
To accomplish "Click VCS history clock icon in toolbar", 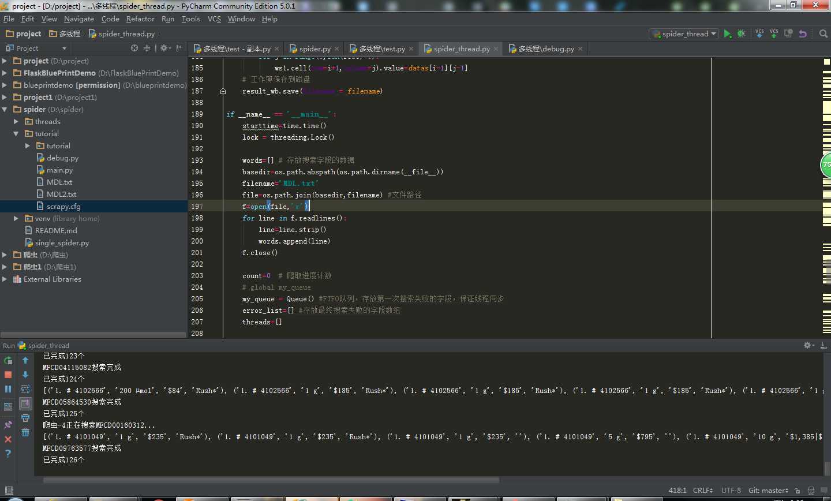I will [x=788, y=33].
